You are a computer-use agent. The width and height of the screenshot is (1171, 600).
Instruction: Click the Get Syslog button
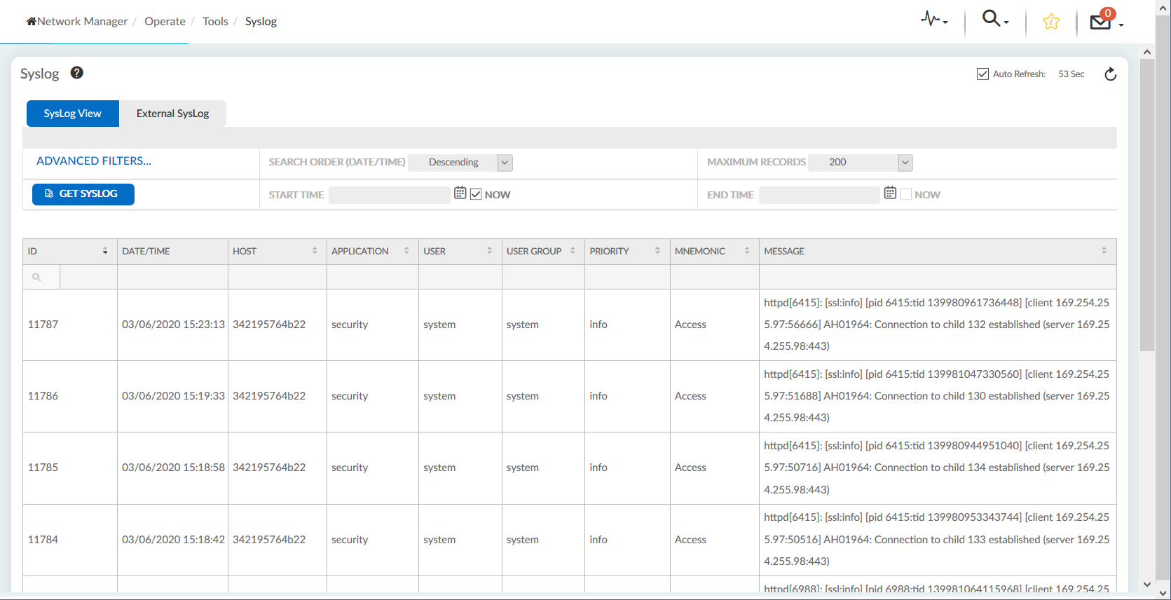(x=83, y=194)
